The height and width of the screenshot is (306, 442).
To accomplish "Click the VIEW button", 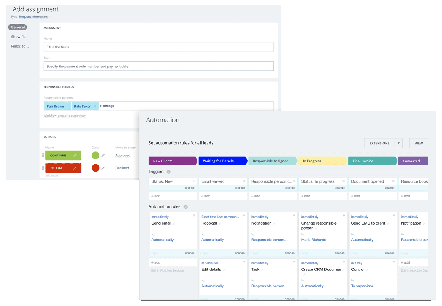I will [418, 143].
